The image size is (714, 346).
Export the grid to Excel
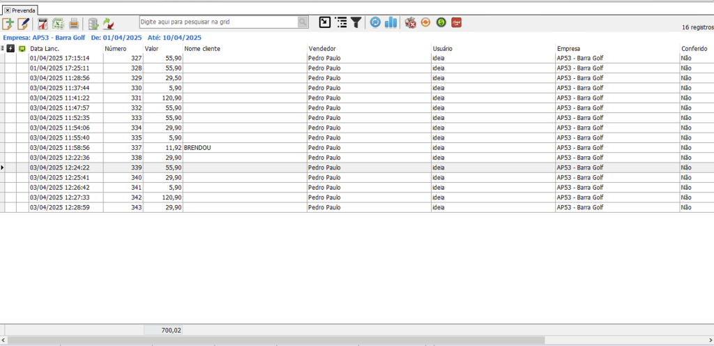[59, 23]
